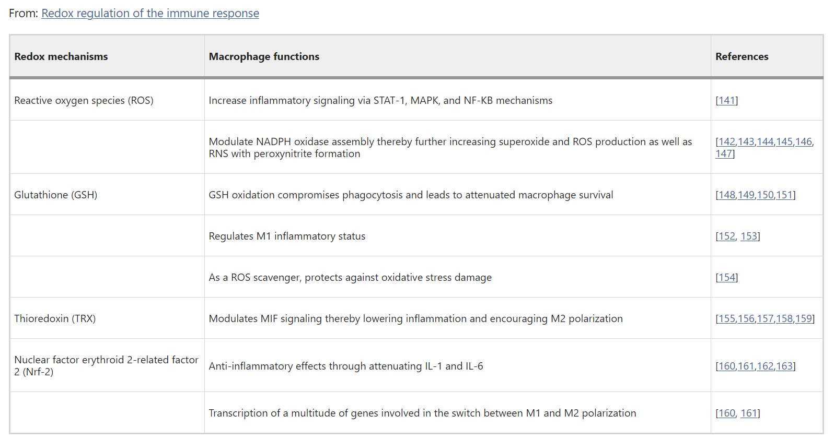Follow reference link 159
This screenshot has width=834, height=439.
pos(804,319)
